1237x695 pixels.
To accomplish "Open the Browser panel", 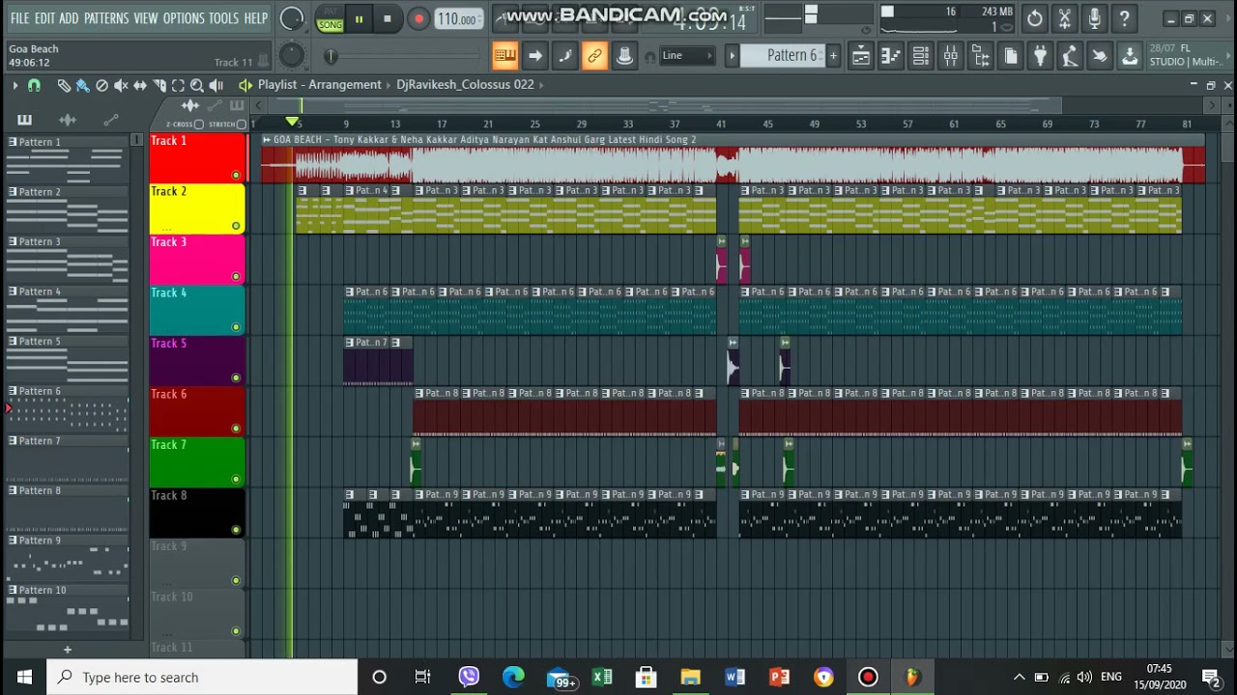I will [x=980, y=56].
